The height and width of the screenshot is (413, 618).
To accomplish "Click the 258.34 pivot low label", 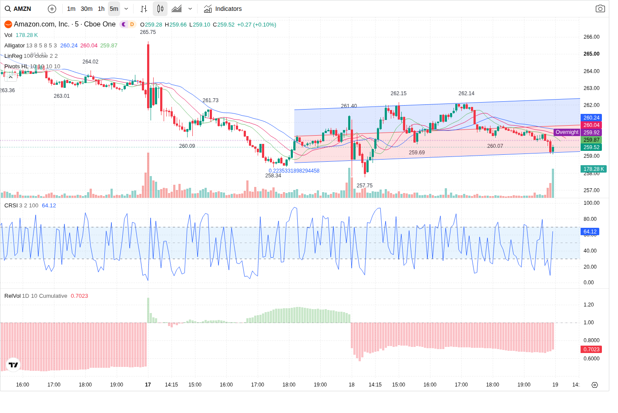I will (273, 176).
